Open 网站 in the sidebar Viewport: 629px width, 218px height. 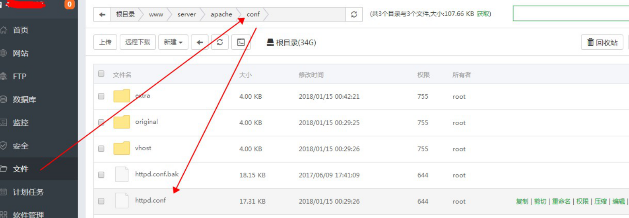point(21,53)
